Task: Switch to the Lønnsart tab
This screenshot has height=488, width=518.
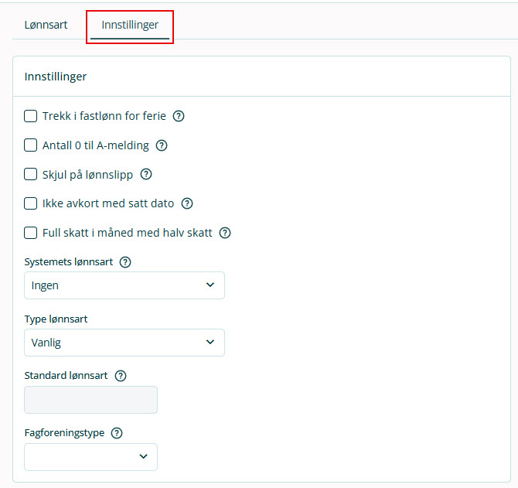Action: [46, 25]
